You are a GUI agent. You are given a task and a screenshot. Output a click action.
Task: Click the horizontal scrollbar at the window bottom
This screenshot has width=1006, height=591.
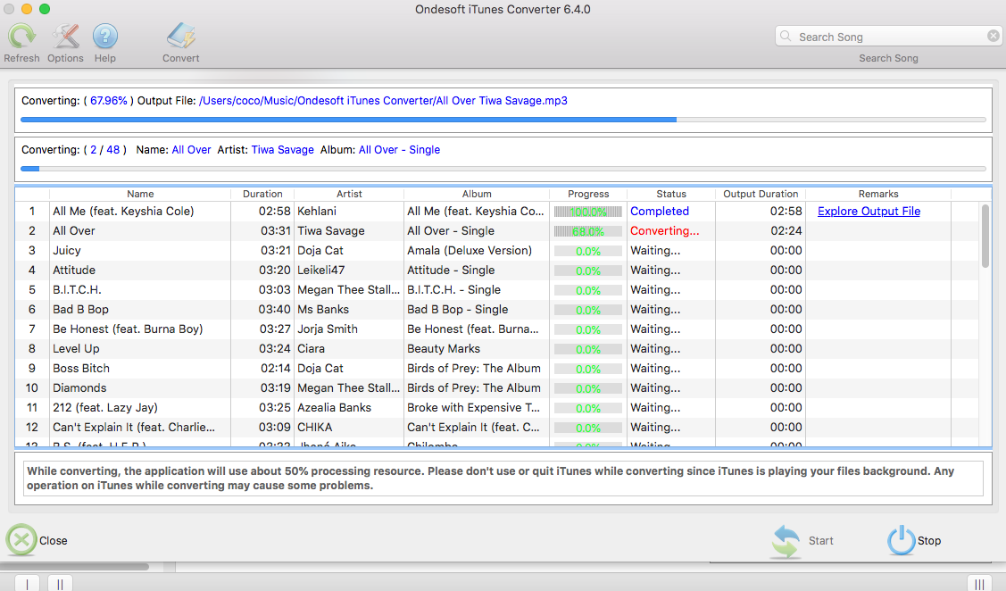[x=74, y=567]
